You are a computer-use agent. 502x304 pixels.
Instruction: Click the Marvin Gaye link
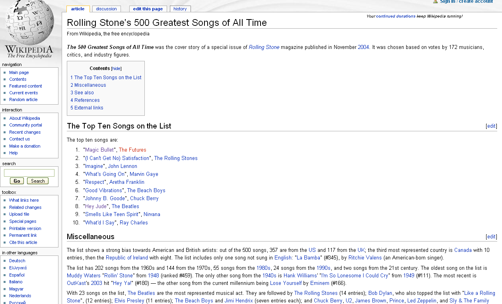144,174
